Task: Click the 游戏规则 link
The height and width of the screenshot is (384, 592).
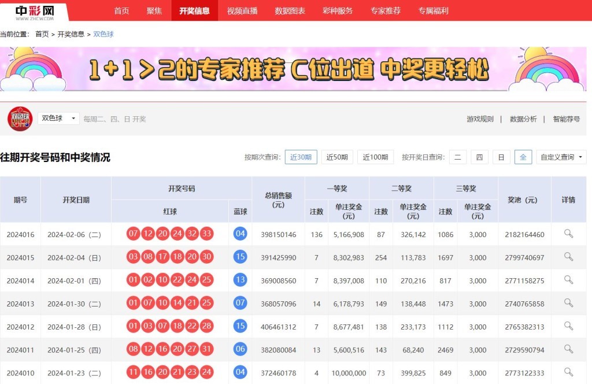Action: pos(480,119)
